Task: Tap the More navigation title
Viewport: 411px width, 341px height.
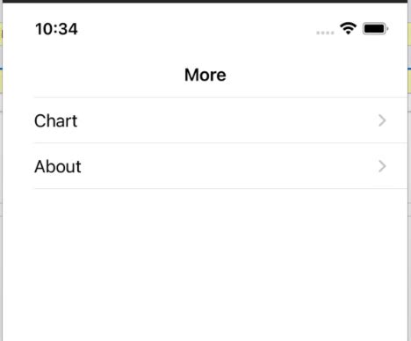Action: point(205,75)
